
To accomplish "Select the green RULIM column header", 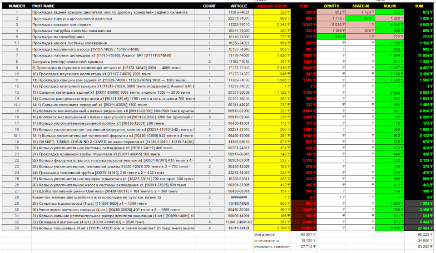I will coord(390,6).
